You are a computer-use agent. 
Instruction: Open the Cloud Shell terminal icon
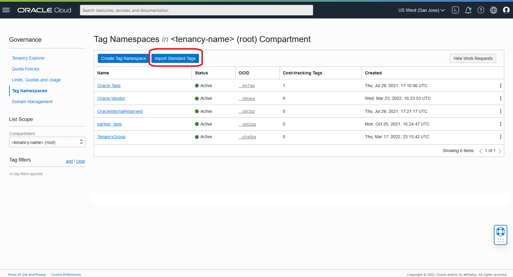(455, 10)
